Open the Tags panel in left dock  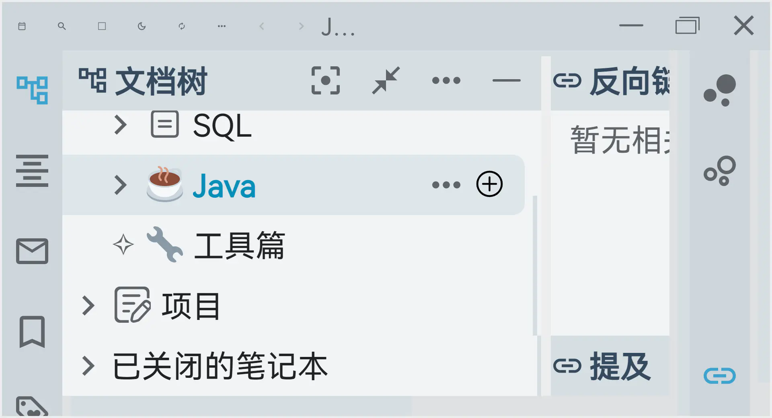point(32,407)
